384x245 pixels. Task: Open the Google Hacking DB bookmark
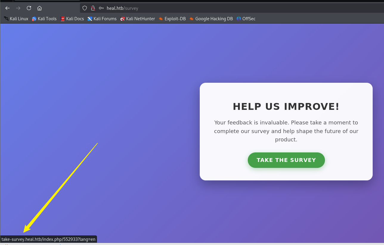tap(211, 19)
